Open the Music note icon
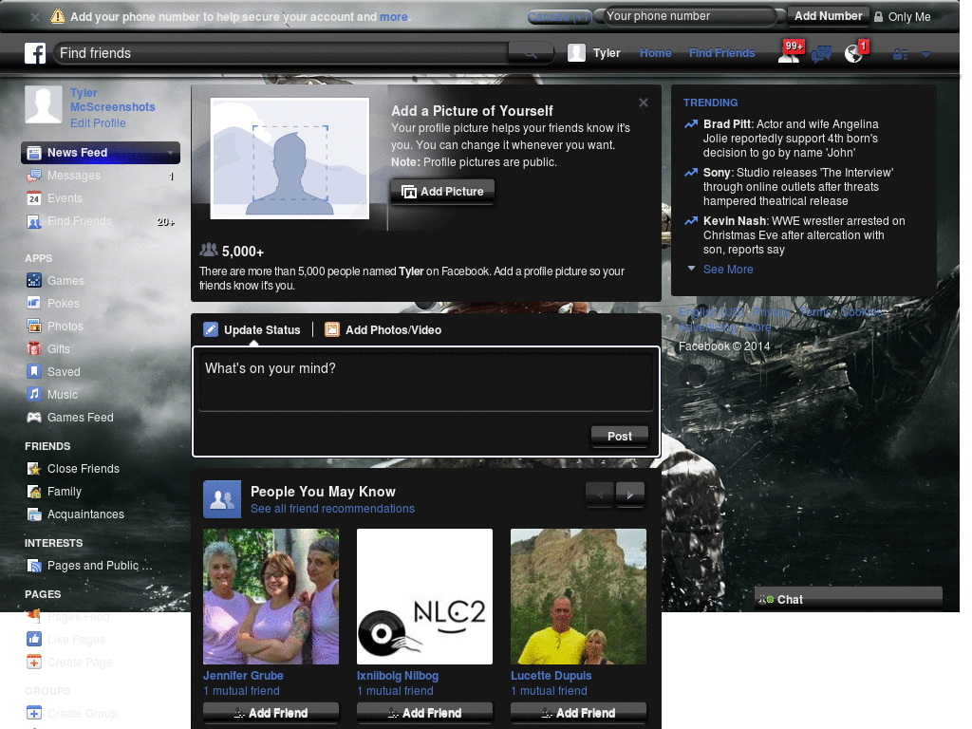The image size is (972, 729). (x=34, y=394)
